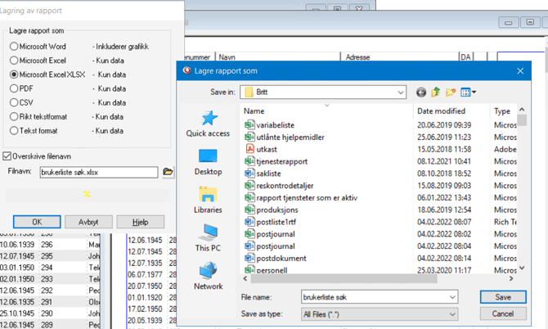
Task: Select the Microsoft Word radio button
Action: tap(14, 47)
